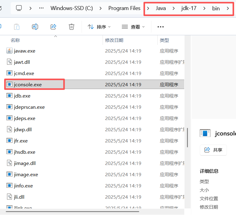Go to Windows-SSD (C:) in address bar
Screen dimensions: 236x216
[72, 8]
